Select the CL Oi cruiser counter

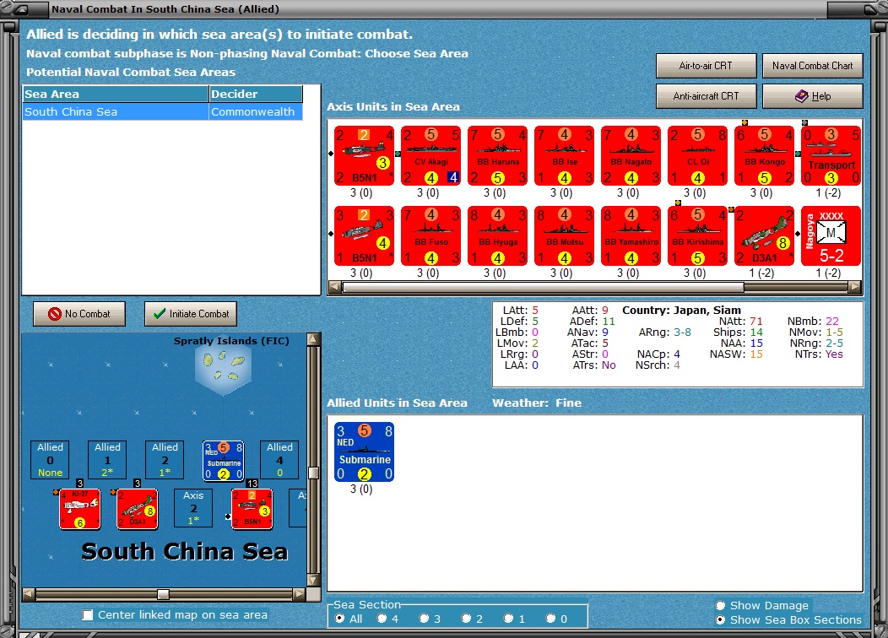click(698, 155)
